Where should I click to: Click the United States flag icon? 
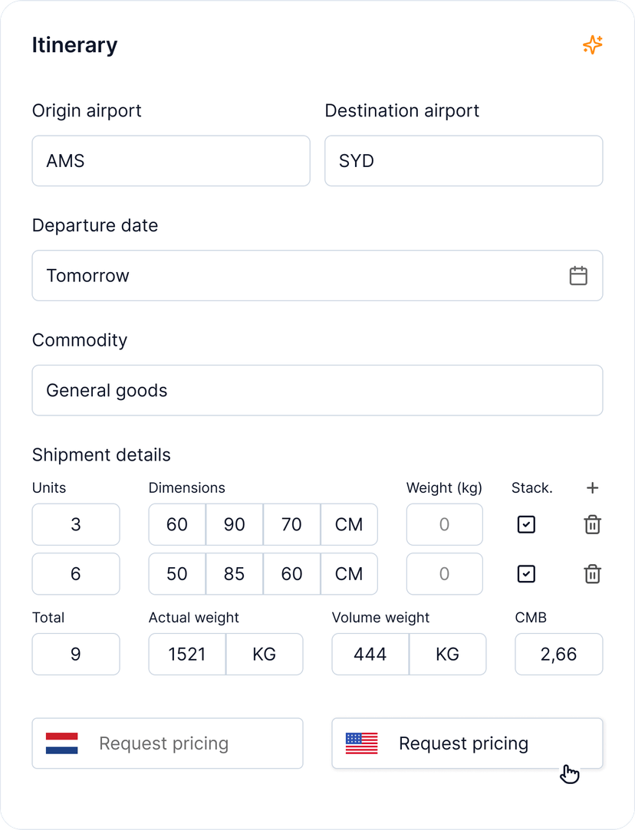coord(362,743)
